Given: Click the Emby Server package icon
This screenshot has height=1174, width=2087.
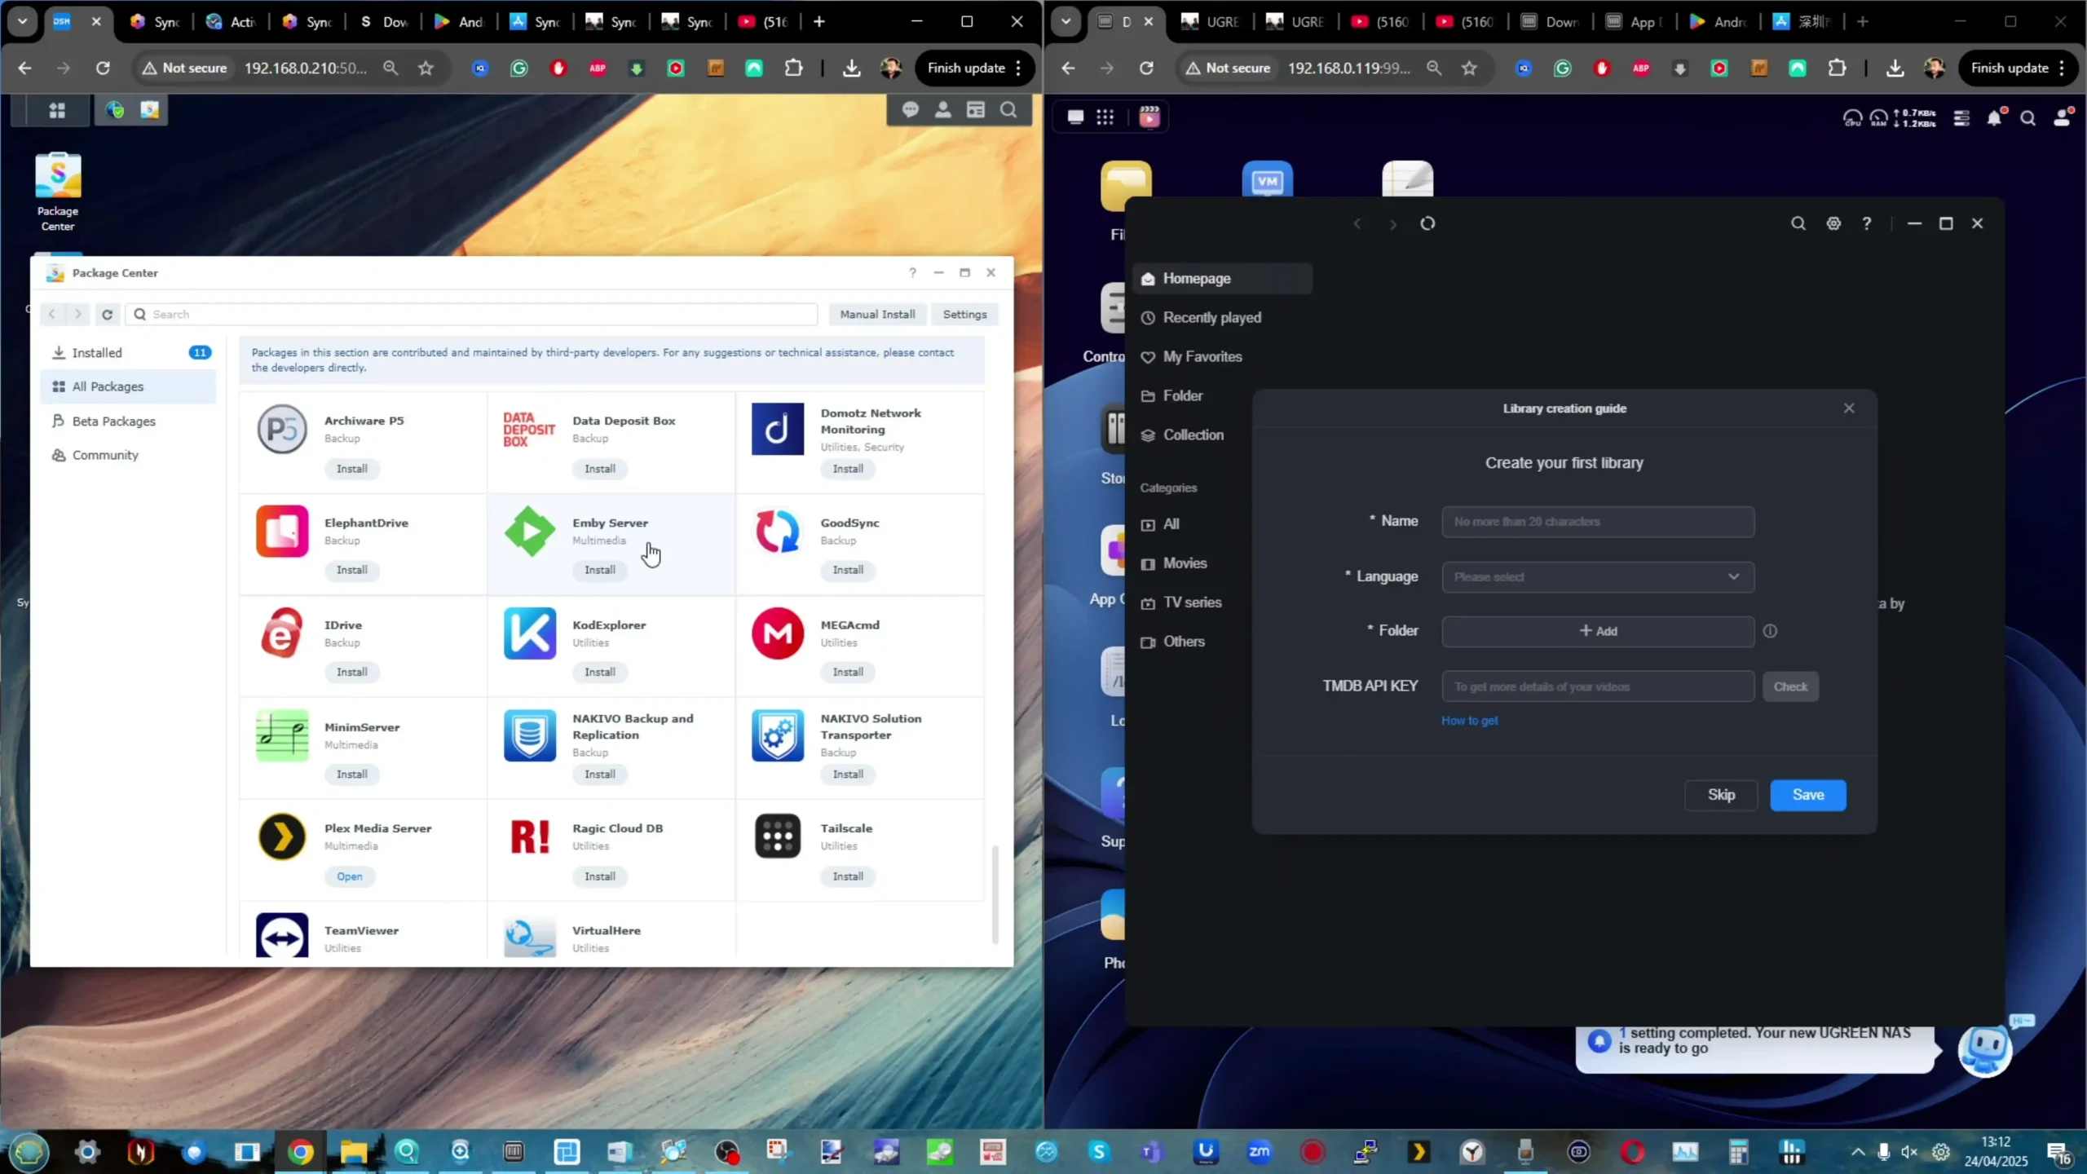Looking at the screenshot, I should [x=530, y=532].
